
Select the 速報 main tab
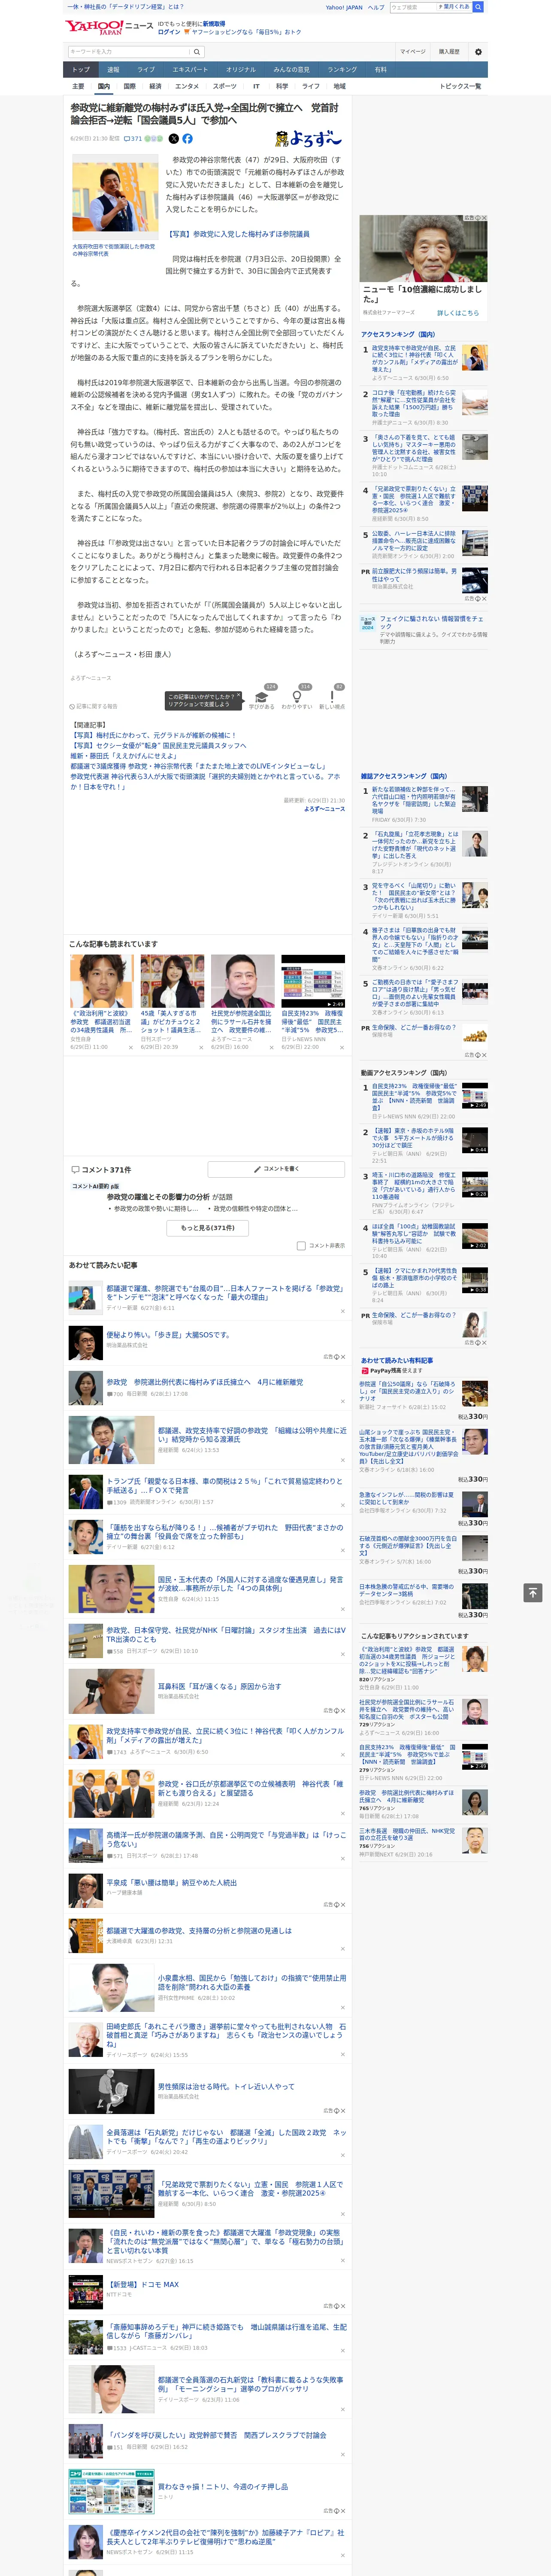tap(113, 70)
